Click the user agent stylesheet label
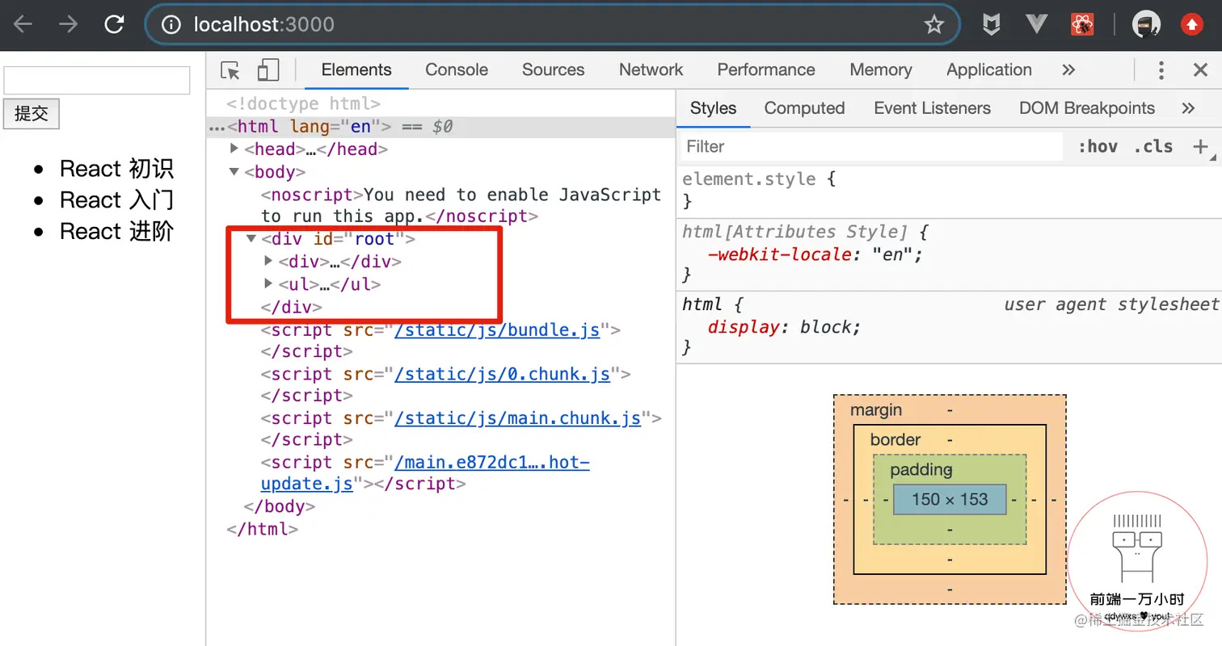The image size is (1222, 646). [x=1110, y=304]
